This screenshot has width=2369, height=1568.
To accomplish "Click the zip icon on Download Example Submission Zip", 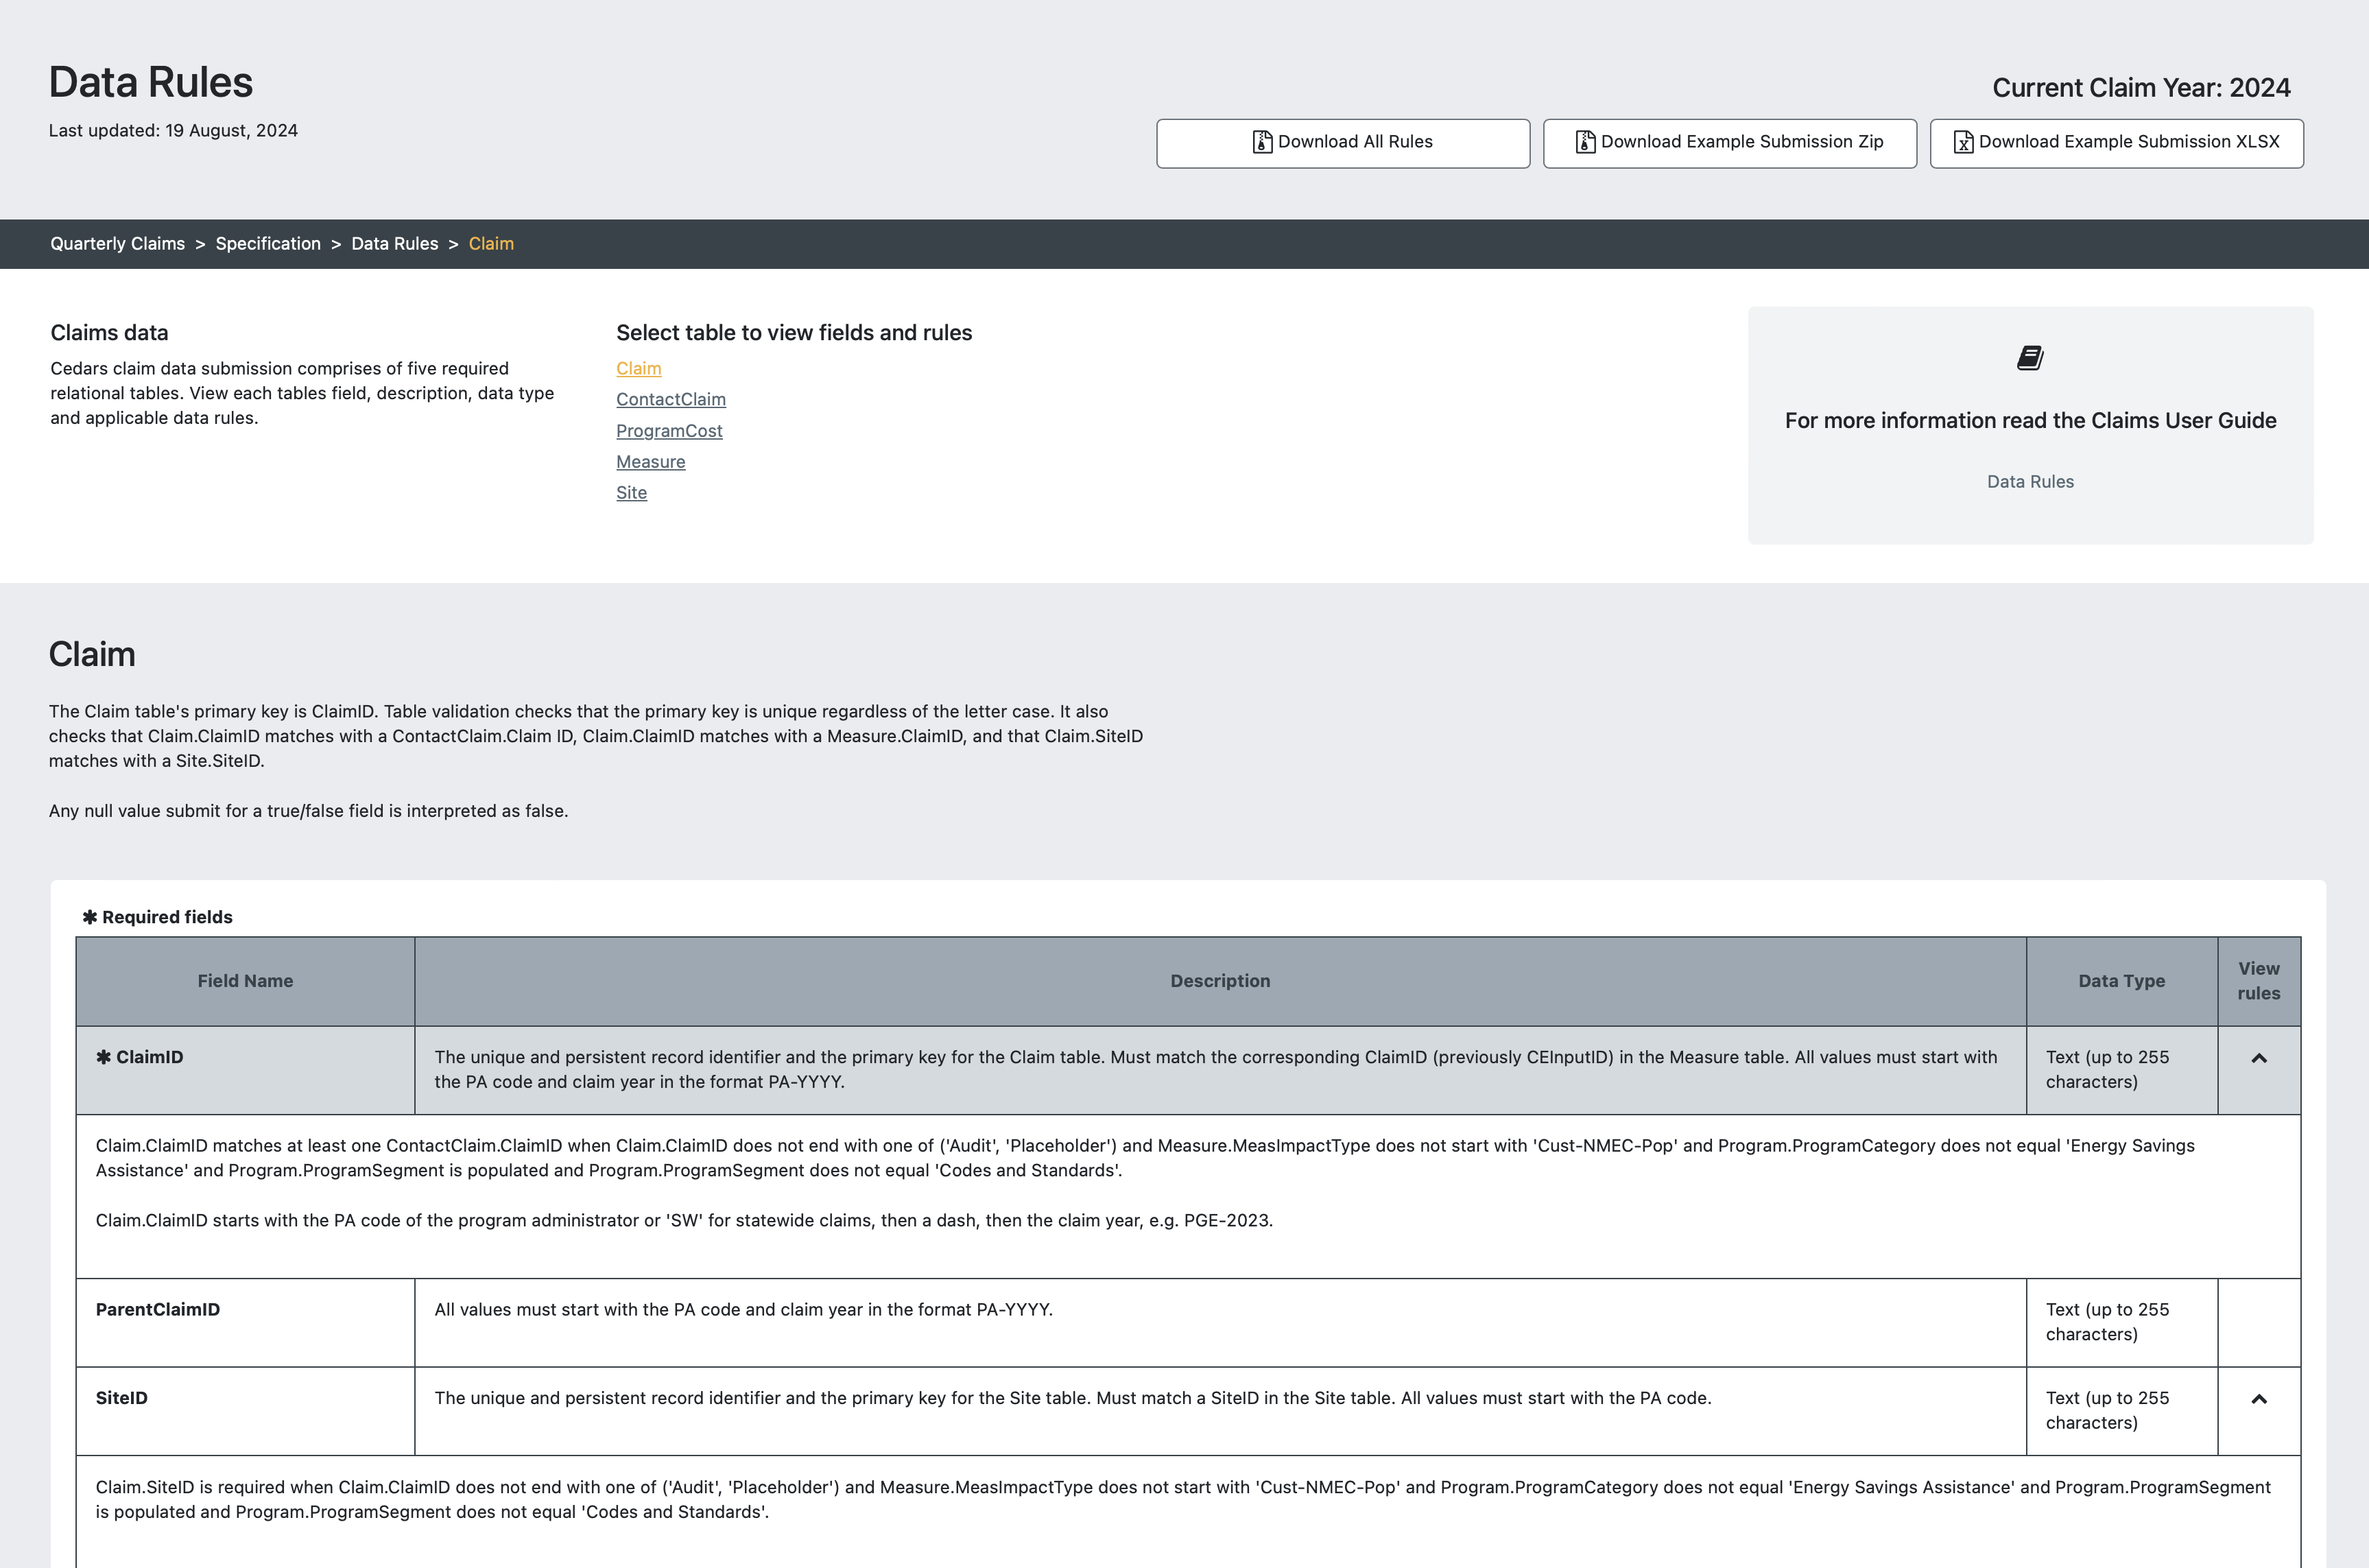I will (1585, 142).
